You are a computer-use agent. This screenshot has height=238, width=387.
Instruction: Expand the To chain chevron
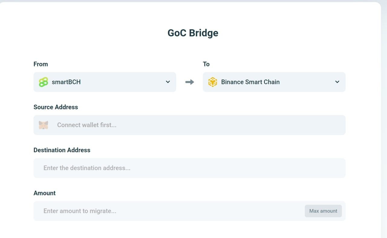click(x=337, y=82)
